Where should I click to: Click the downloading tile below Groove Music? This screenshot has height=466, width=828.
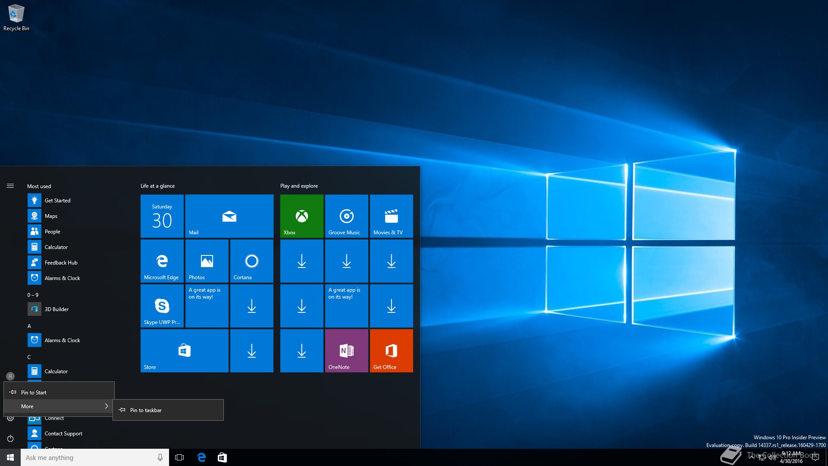tap(347, 261)
